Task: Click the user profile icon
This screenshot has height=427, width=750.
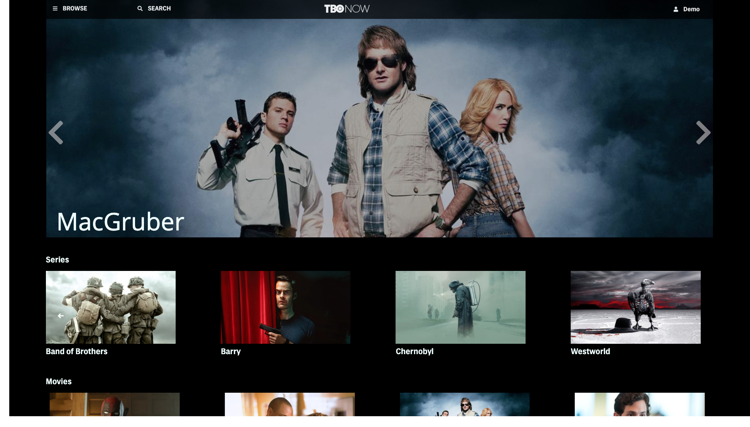Action: 676,9
